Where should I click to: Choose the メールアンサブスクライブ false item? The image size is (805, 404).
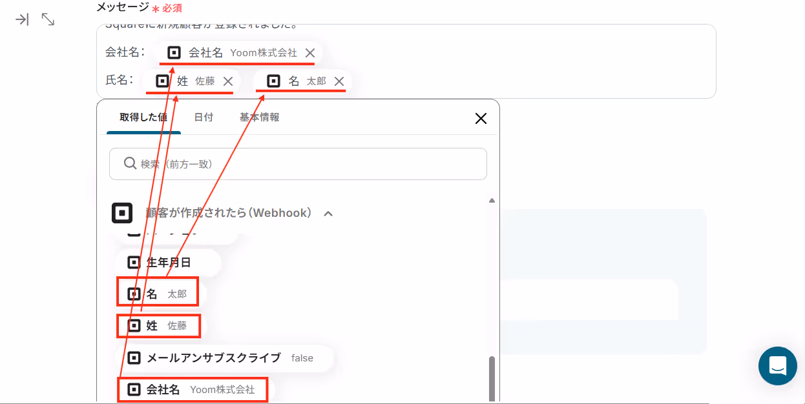tap(224, 358)
